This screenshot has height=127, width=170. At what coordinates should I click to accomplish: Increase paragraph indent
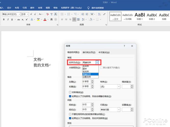coord(87,14)
